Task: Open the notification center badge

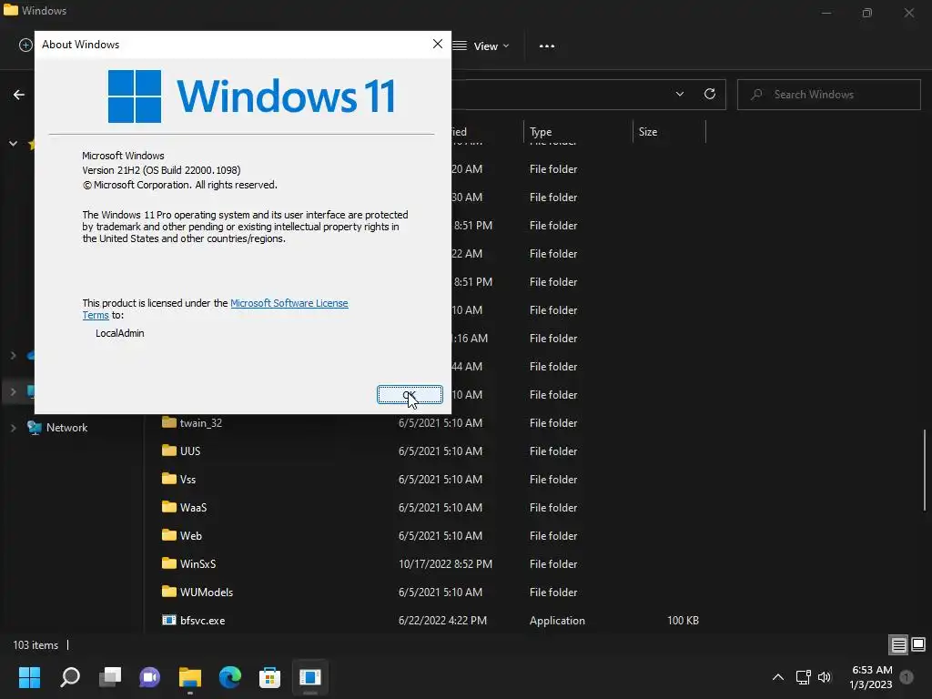Action: click(907, 677)
